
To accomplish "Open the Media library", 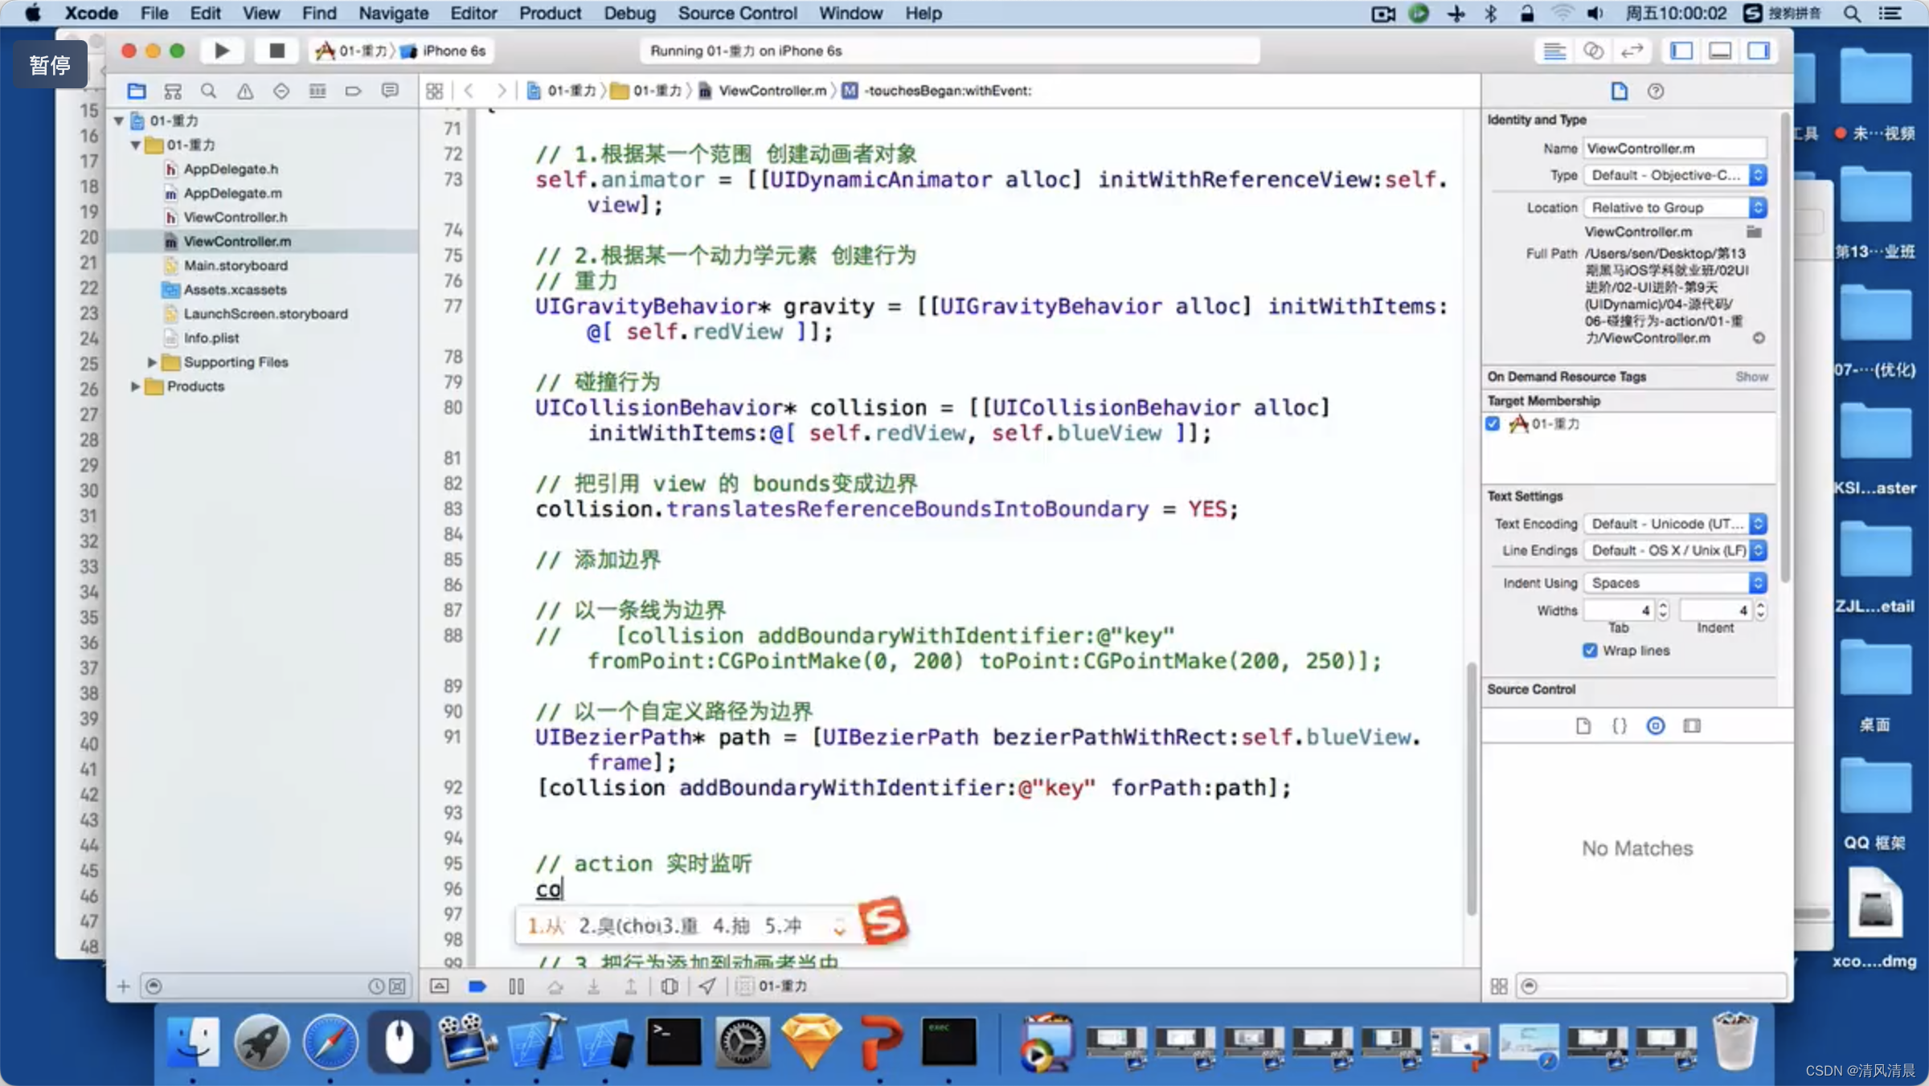I will point(1692,726).
